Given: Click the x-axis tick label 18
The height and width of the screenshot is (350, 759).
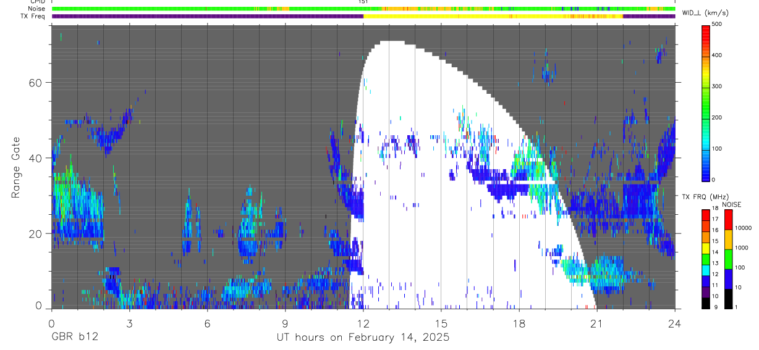Looking at the screenshot, I should coord(519,323).
